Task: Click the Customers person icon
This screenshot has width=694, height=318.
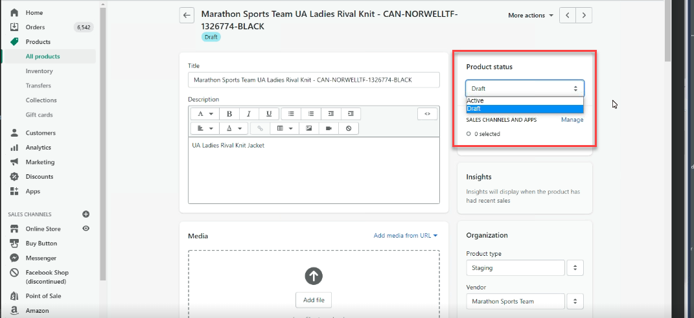Action: pos(14,133)
